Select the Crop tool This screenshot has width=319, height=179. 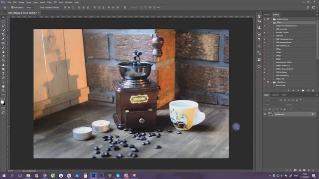(3, 34)
